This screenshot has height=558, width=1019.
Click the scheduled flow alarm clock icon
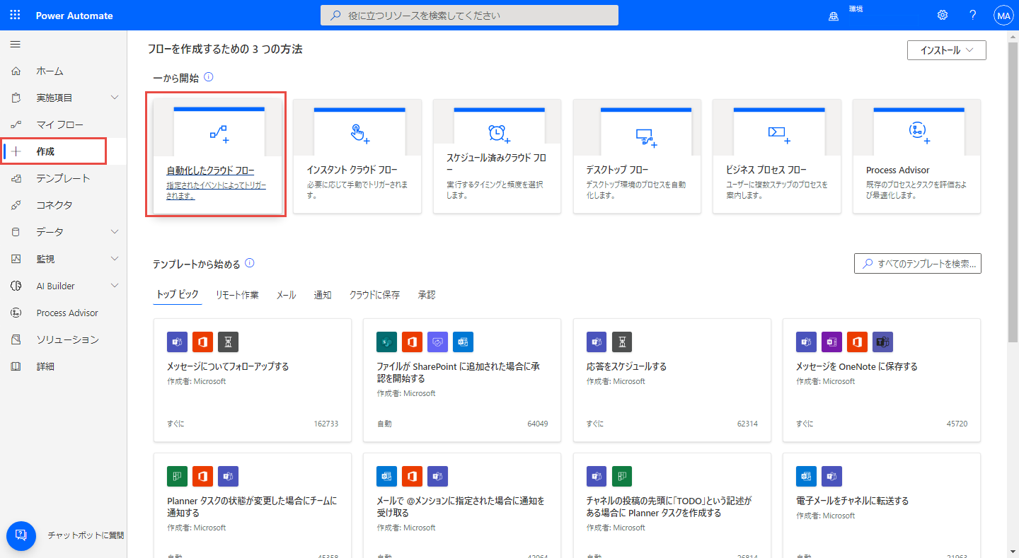499,134
